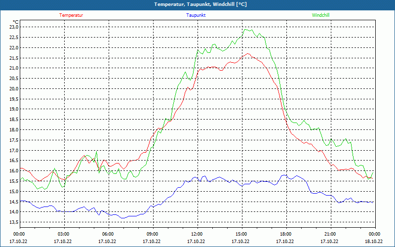Screen dimensions: 395x247
Task: Click the 15:00 time axis label
Action: pos(241,234)
